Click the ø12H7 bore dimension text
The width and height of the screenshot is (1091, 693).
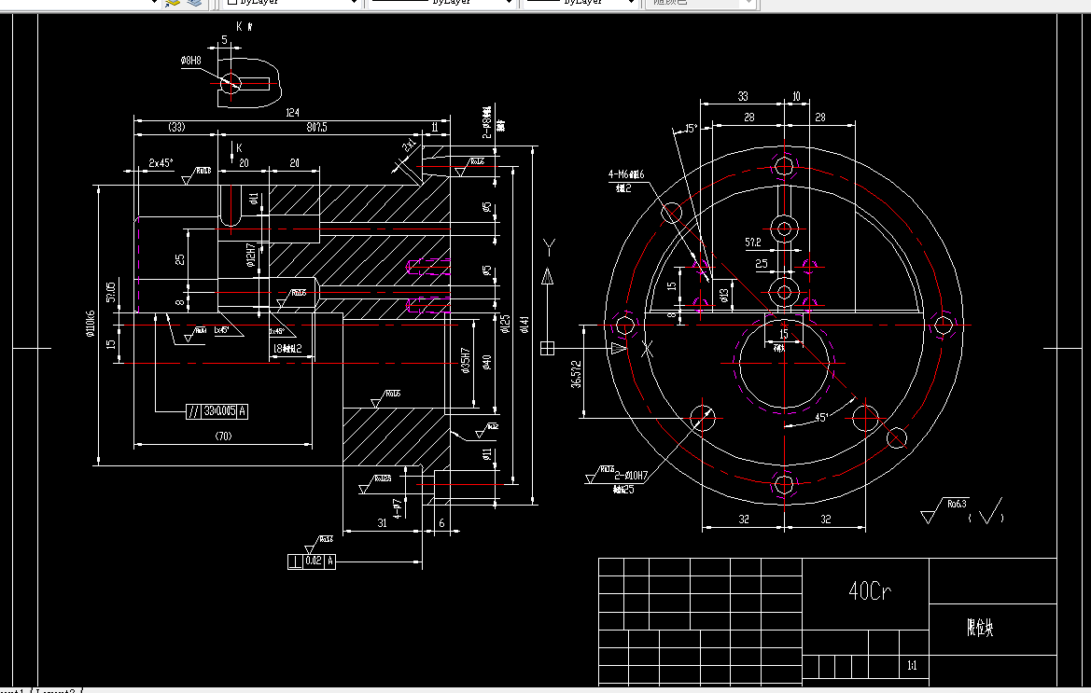pyautogui.click(x=250, y=256)
